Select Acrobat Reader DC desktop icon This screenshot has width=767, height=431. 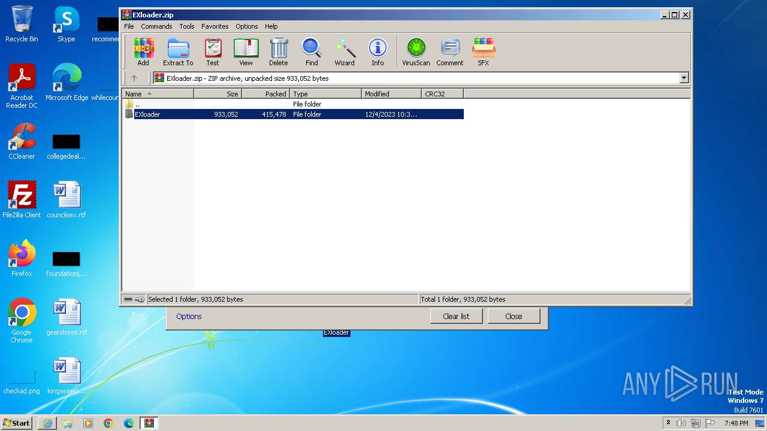pos(22,86)
